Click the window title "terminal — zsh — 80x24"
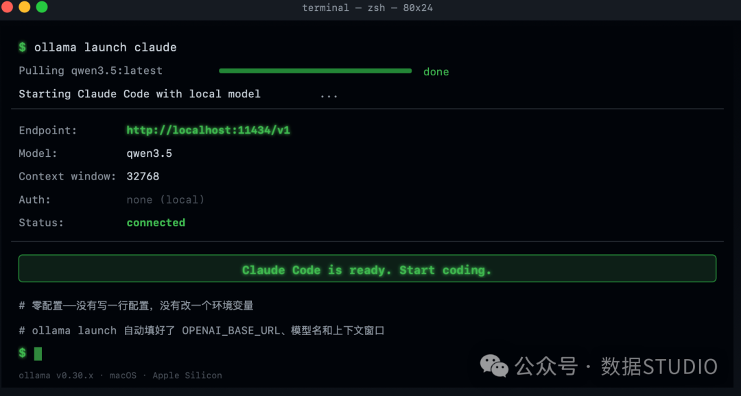Screen dimensions: 741x396 pyautogui.click(x=367, y=8)
